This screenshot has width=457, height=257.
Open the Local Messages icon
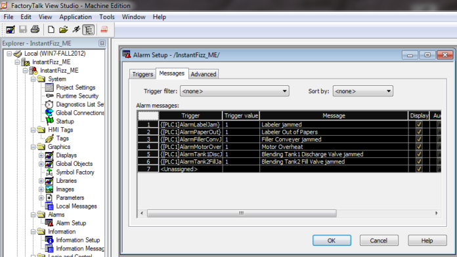coord(49,206)
